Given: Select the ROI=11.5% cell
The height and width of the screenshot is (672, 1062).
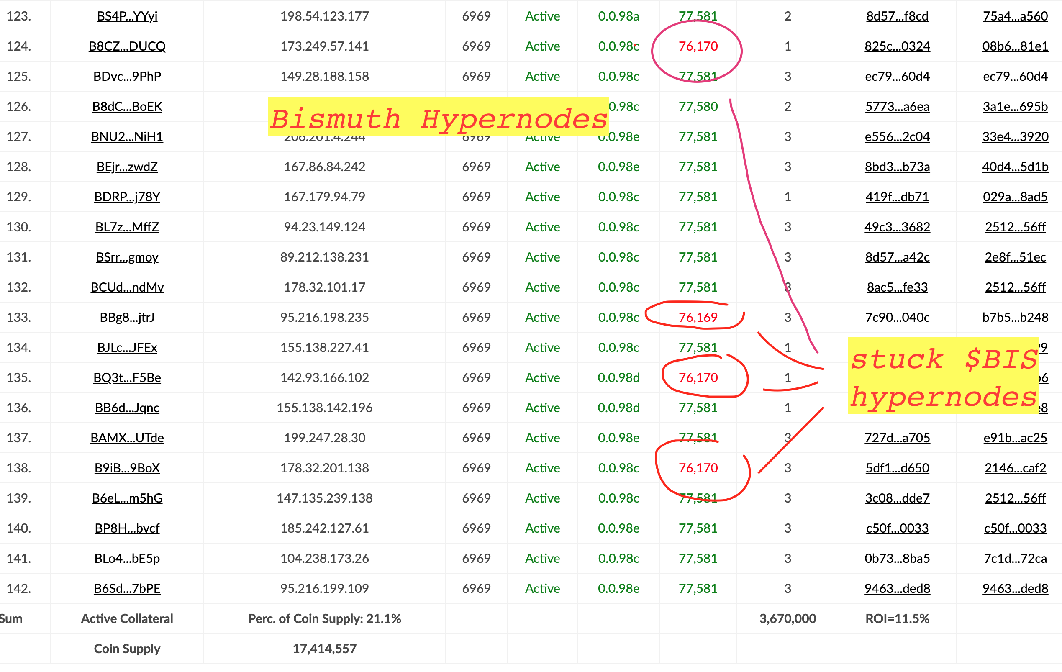Looking at the screenshot, I should coord(897,618).
